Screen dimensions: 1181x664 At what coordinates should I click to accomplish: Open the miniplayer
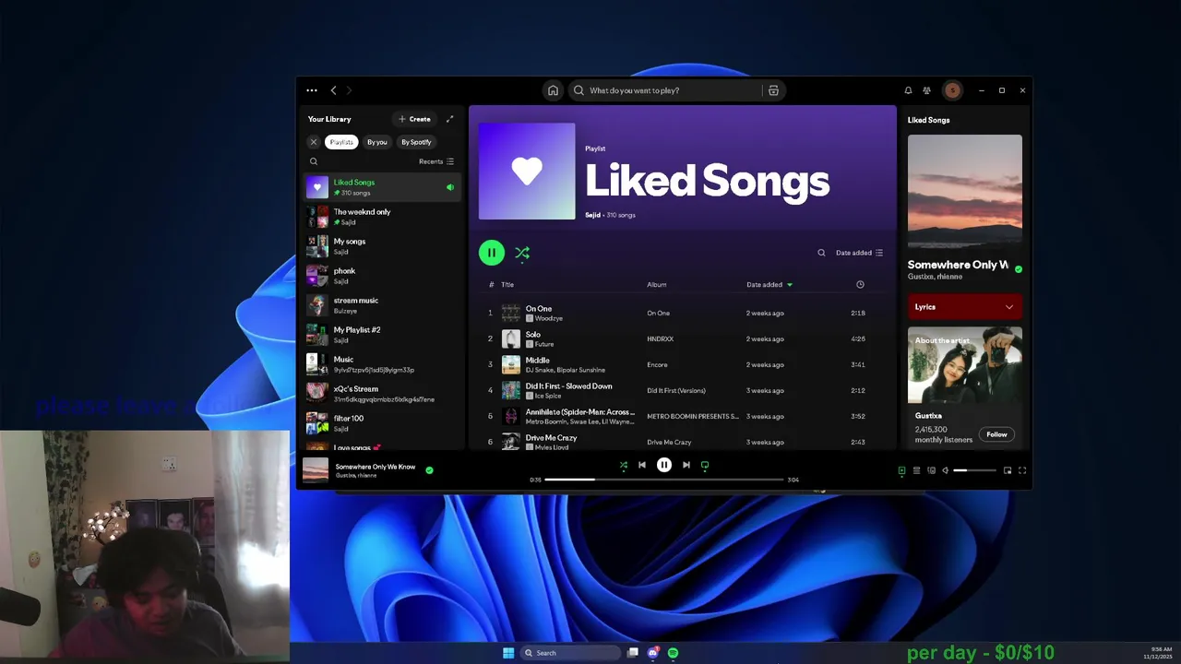click(1008, 470)
